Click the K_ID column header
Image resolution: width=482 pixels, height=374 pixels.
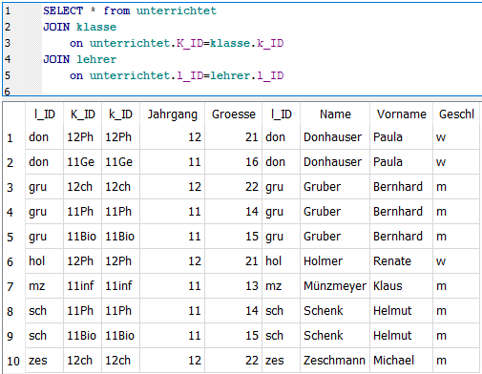tap(83, 114)
